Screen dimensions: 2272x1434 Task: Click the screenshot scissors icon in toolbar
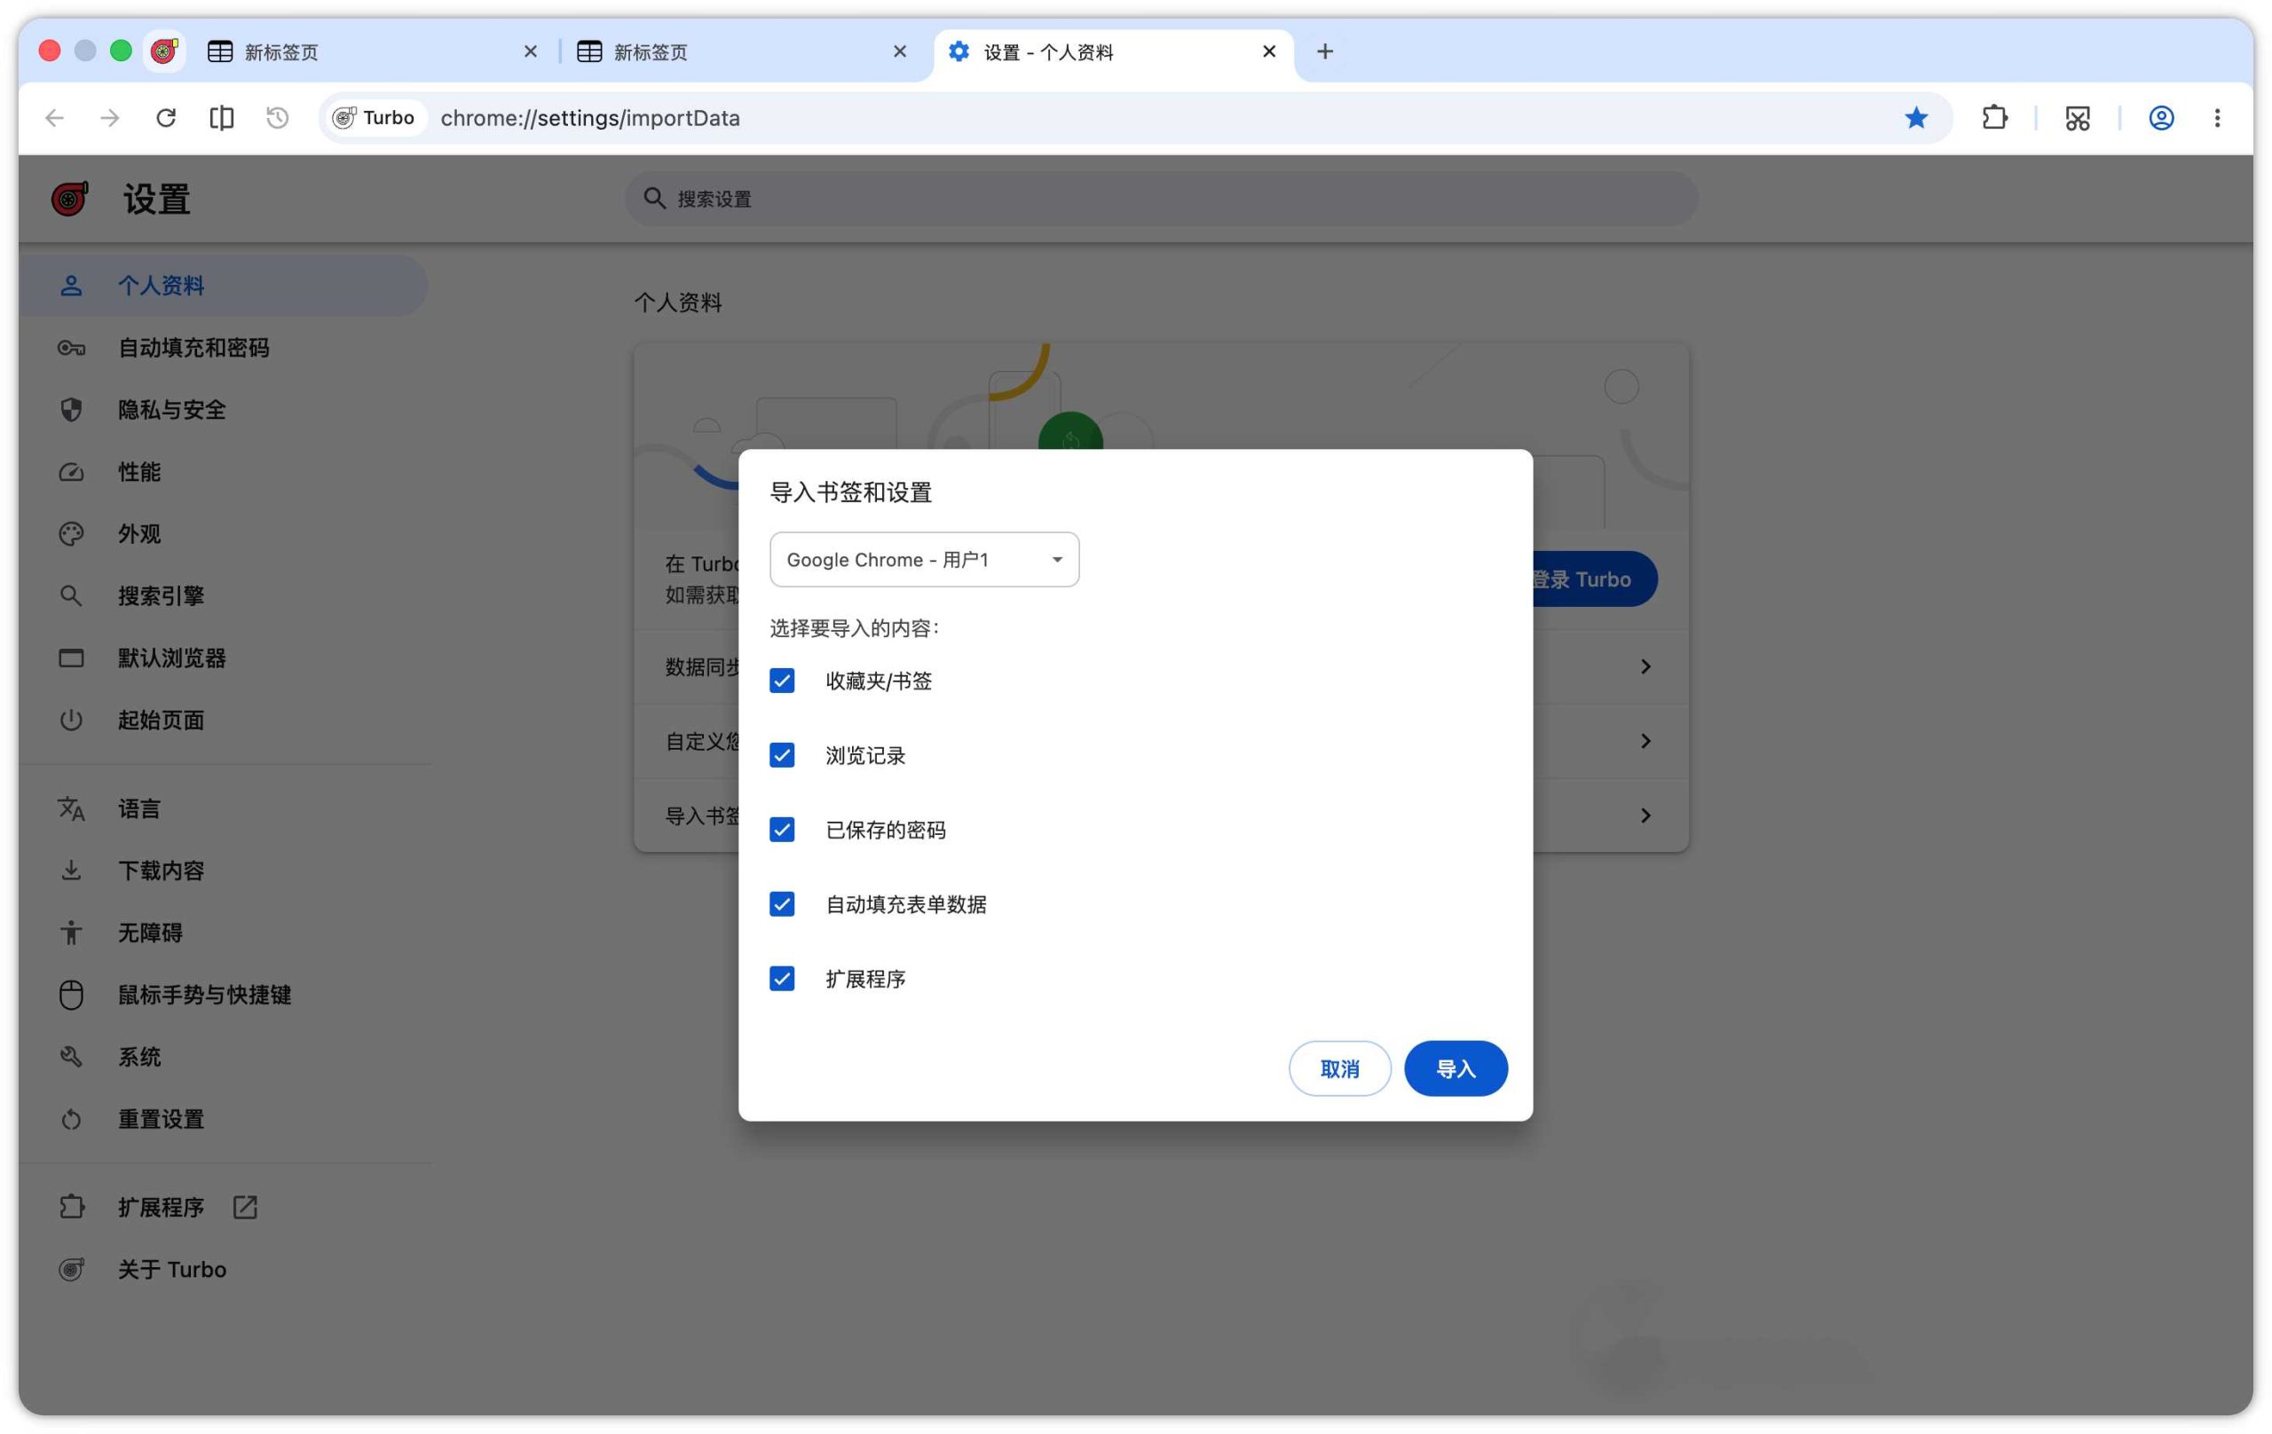(2078, 118)
